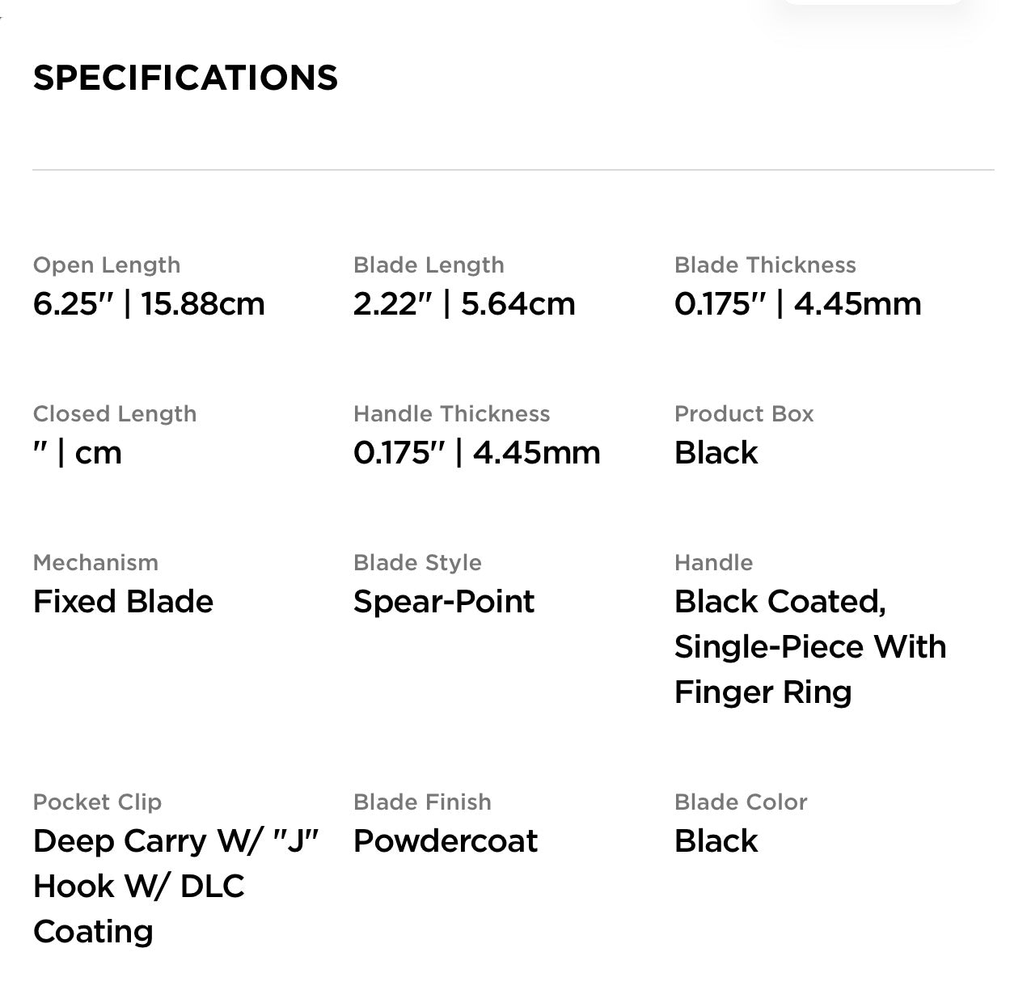Image resolution: width=1010 pixels, height=982 pixels.
Task: Click Black value under Product Box
Action: (716, 453)
